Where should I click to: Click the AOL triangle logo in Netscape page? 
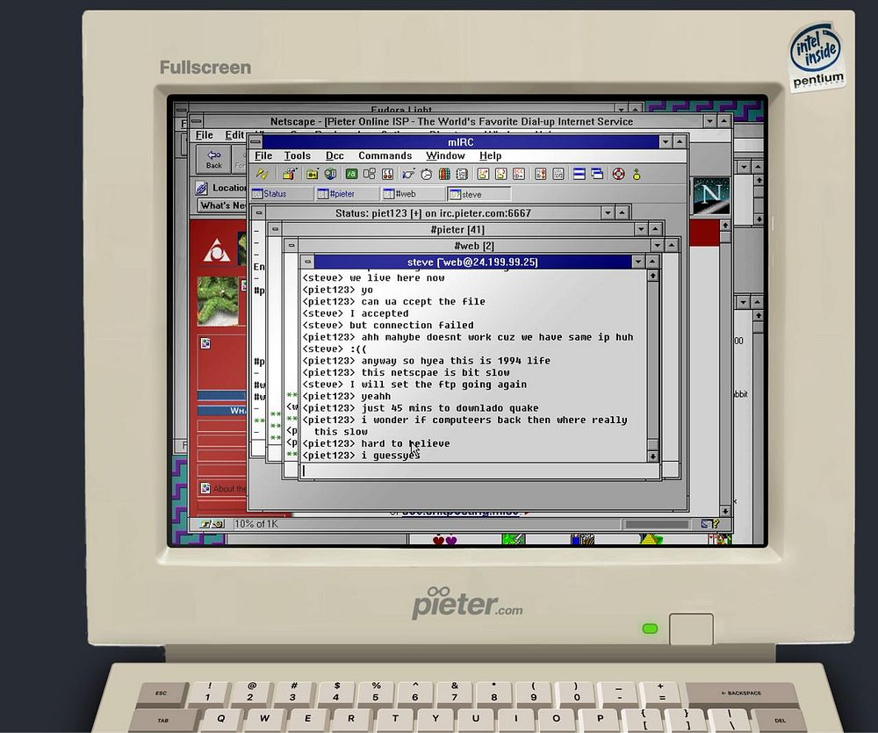217,250
